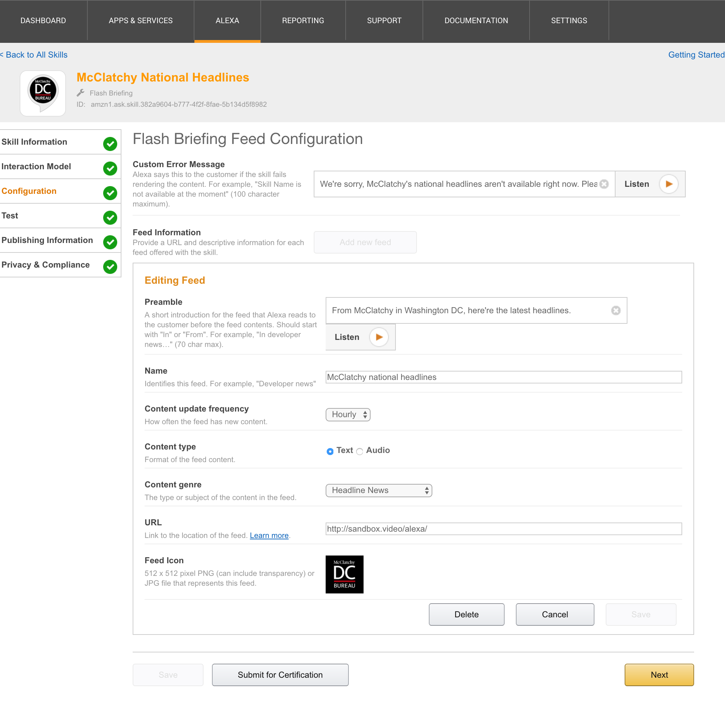Click the Privacy & Compliance green checkmark
Screen dimensions: 725x703
point(110,267)
